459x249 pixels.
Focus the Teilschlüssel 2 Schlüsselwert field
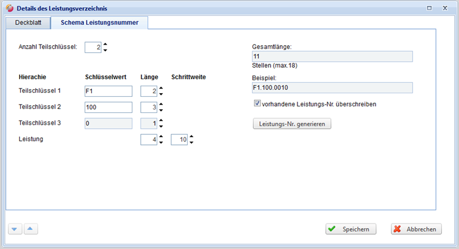click(x=108, y=108)
